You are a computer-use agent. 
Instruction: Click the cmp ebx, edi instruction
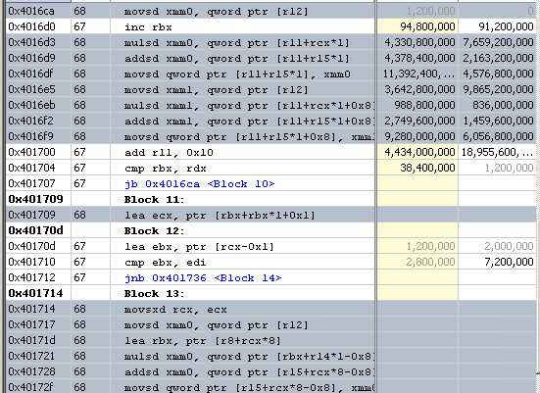pyautogui.click(x=166, y=263)
